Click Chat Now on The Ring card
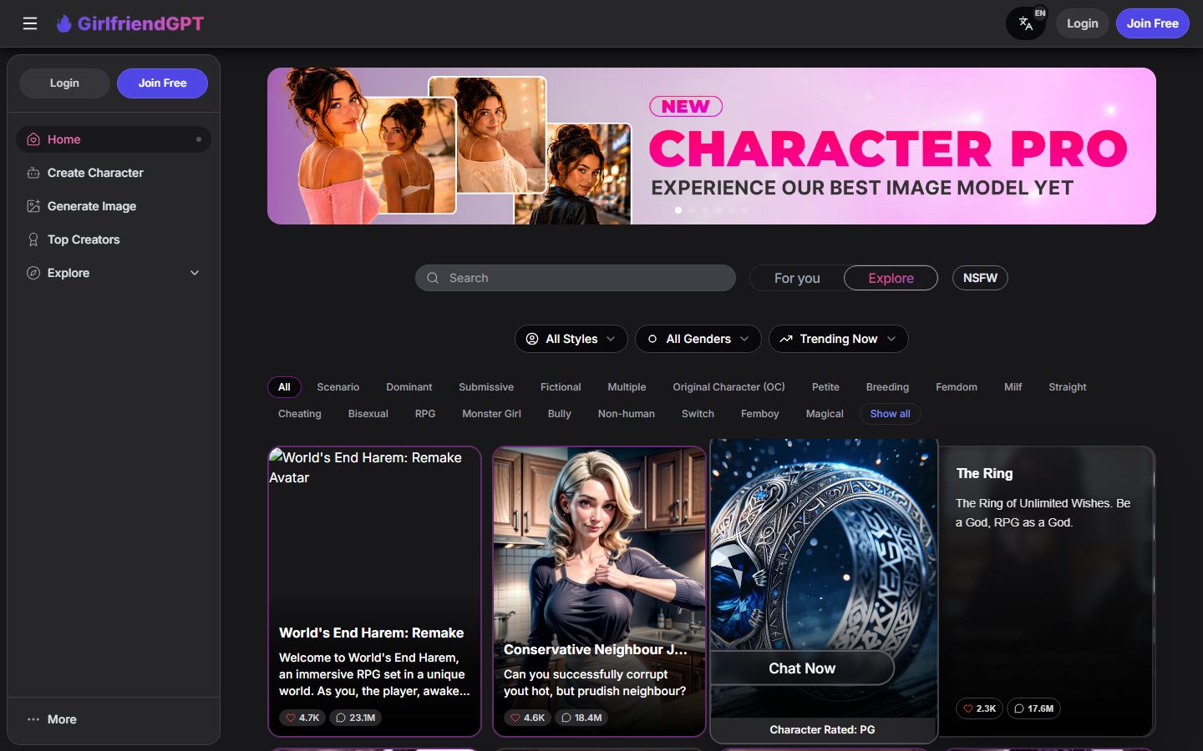1203x751 pixels. click(802, 668)
